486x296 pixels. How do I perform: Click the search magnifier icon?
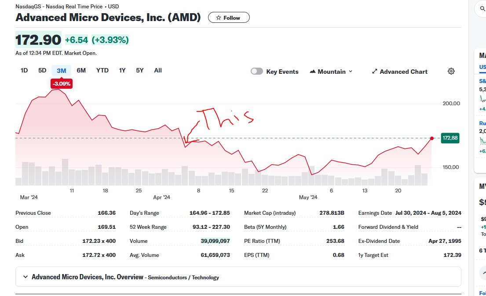(482, 8)
